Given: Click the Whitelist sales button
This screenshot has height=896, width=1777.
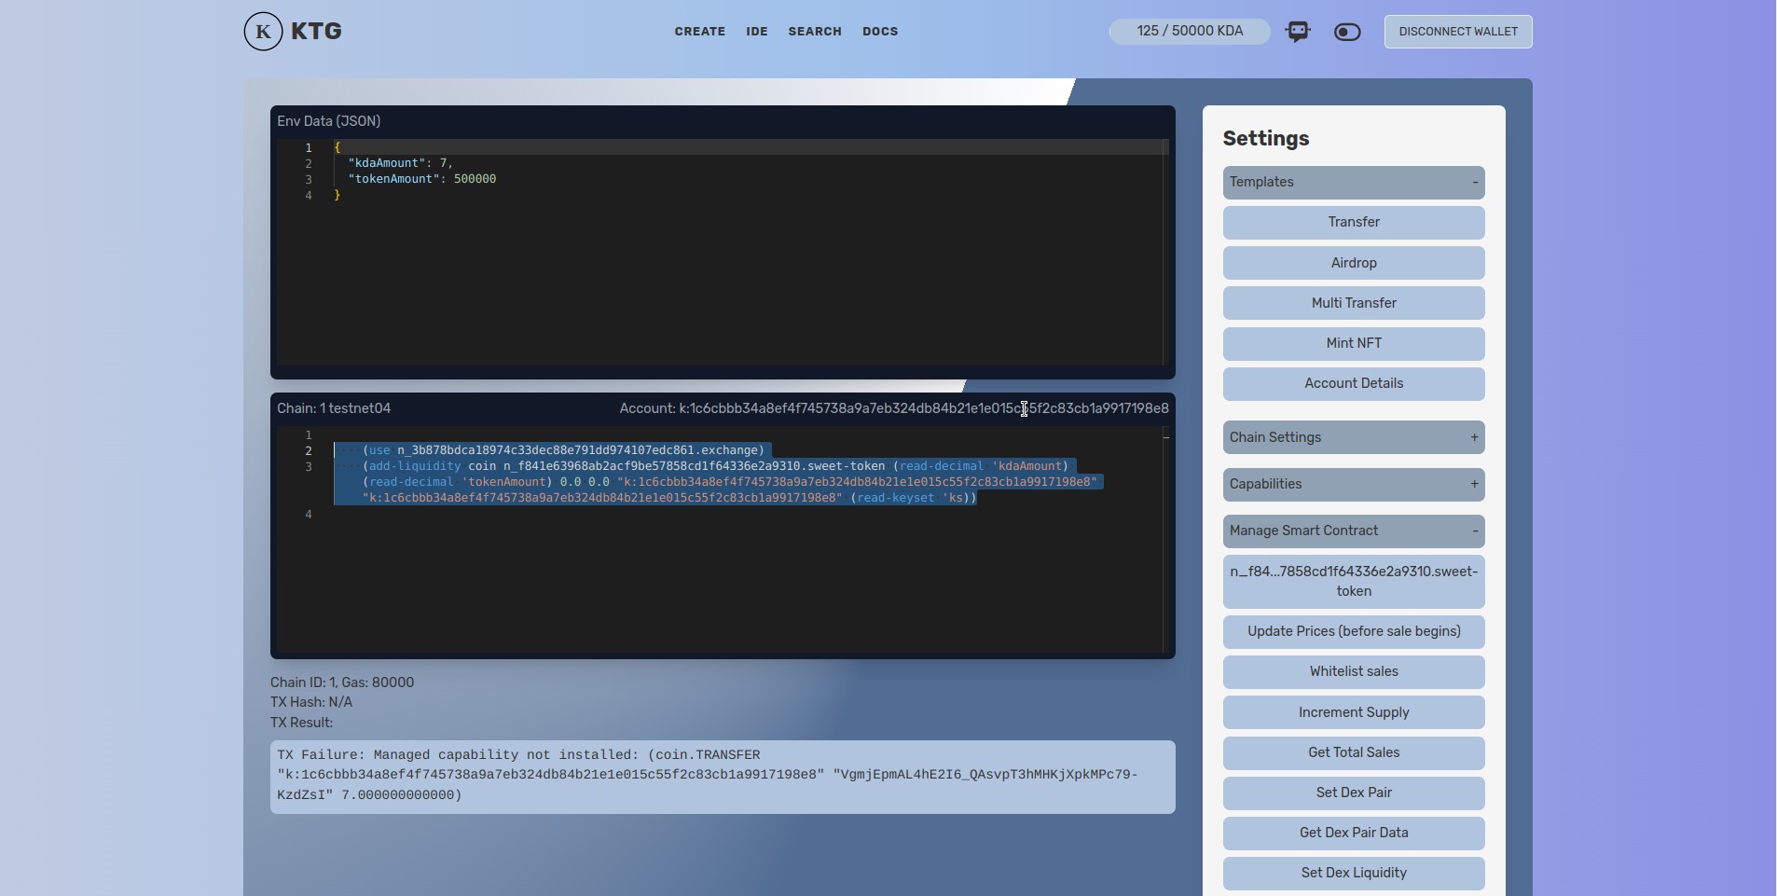Looking at the screenshot, I should (1354, 671).
